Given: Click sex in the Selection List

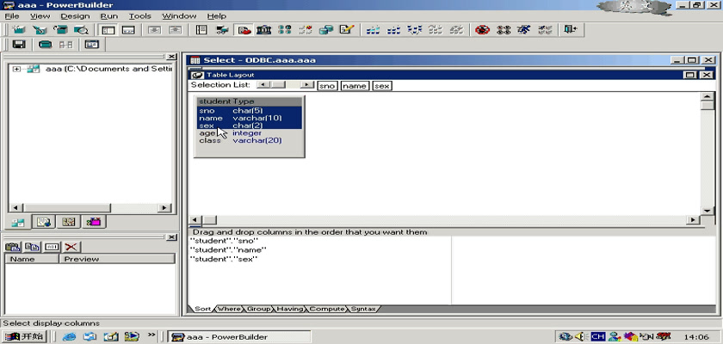Looking at the screenshot, I should pos(382,86).
